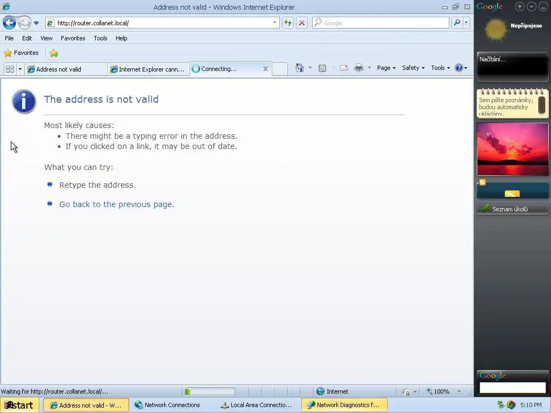Click 'Retype the address.' text

97,185
